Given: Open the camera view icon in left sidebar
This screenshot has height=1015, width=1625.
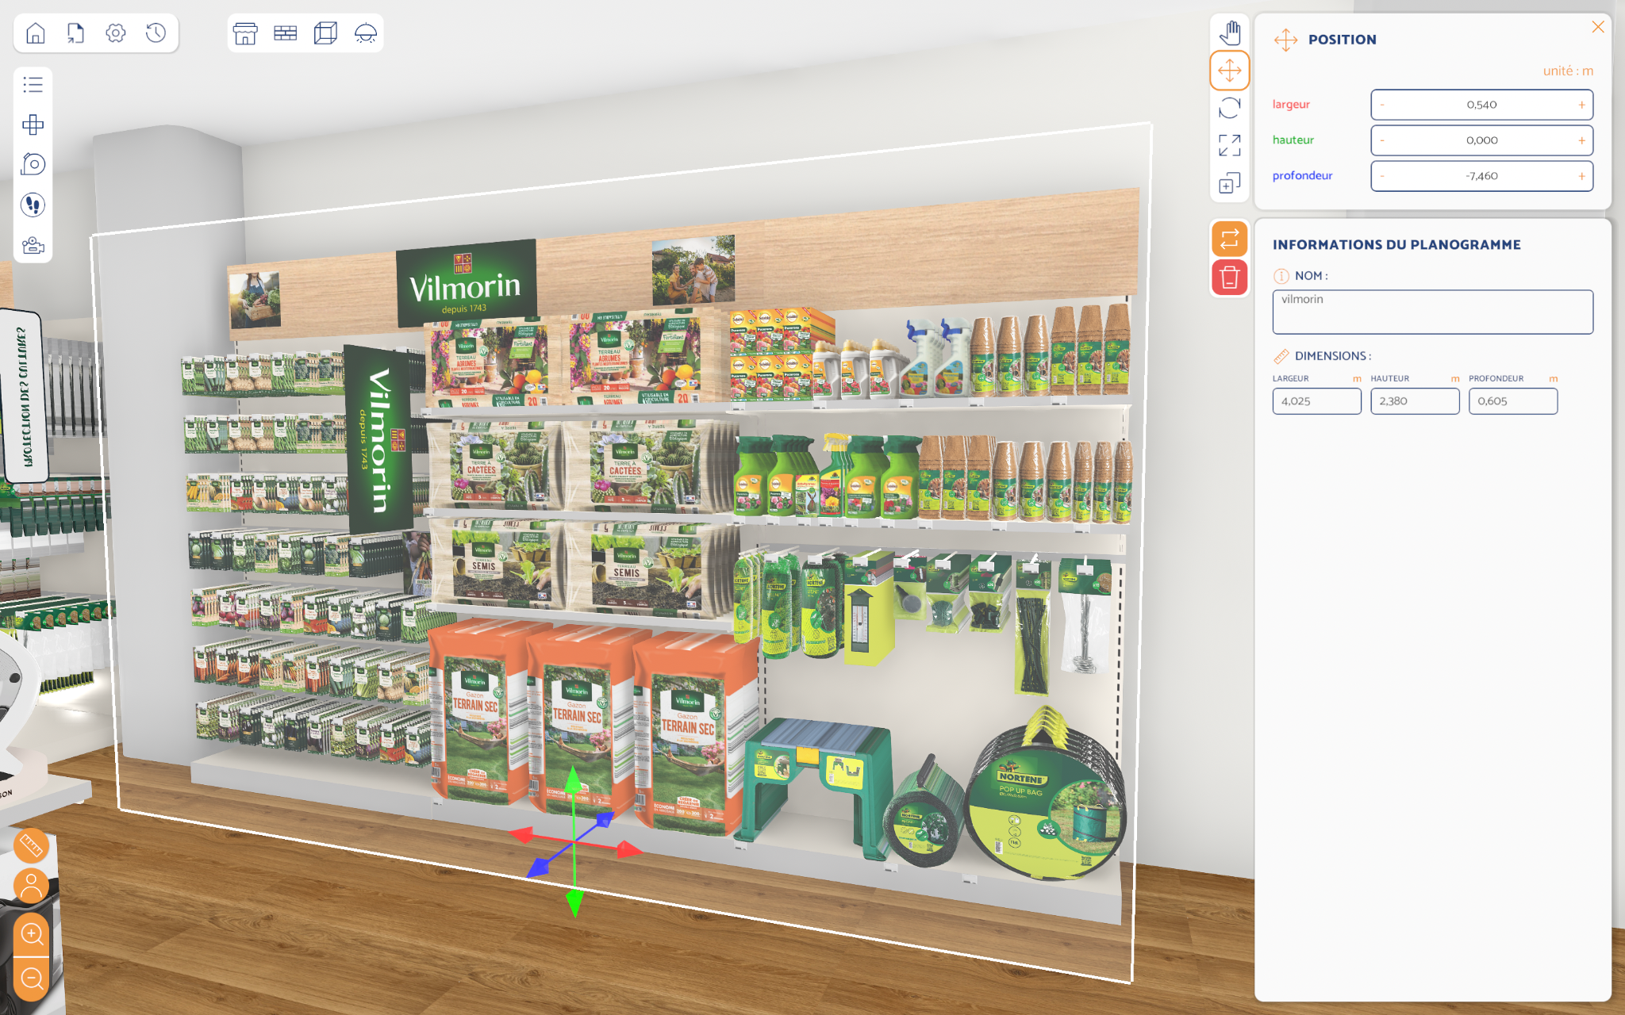Looking at the screenshot, I should tap(33, 245).
